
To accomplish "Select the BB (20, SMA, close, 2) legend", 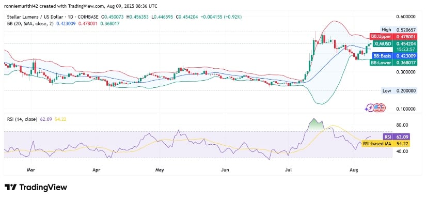I will point(31,24).
